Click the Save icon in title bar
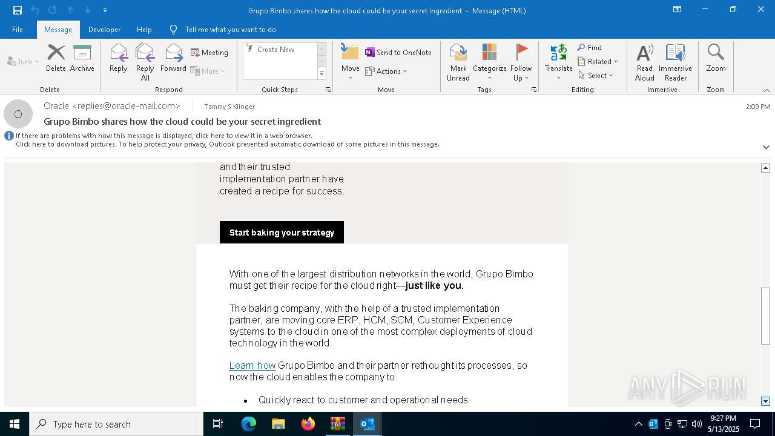 click(17, 10)
